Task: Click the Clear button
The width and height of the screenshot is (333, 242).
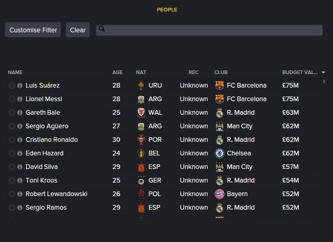Action: pos(77,30)
